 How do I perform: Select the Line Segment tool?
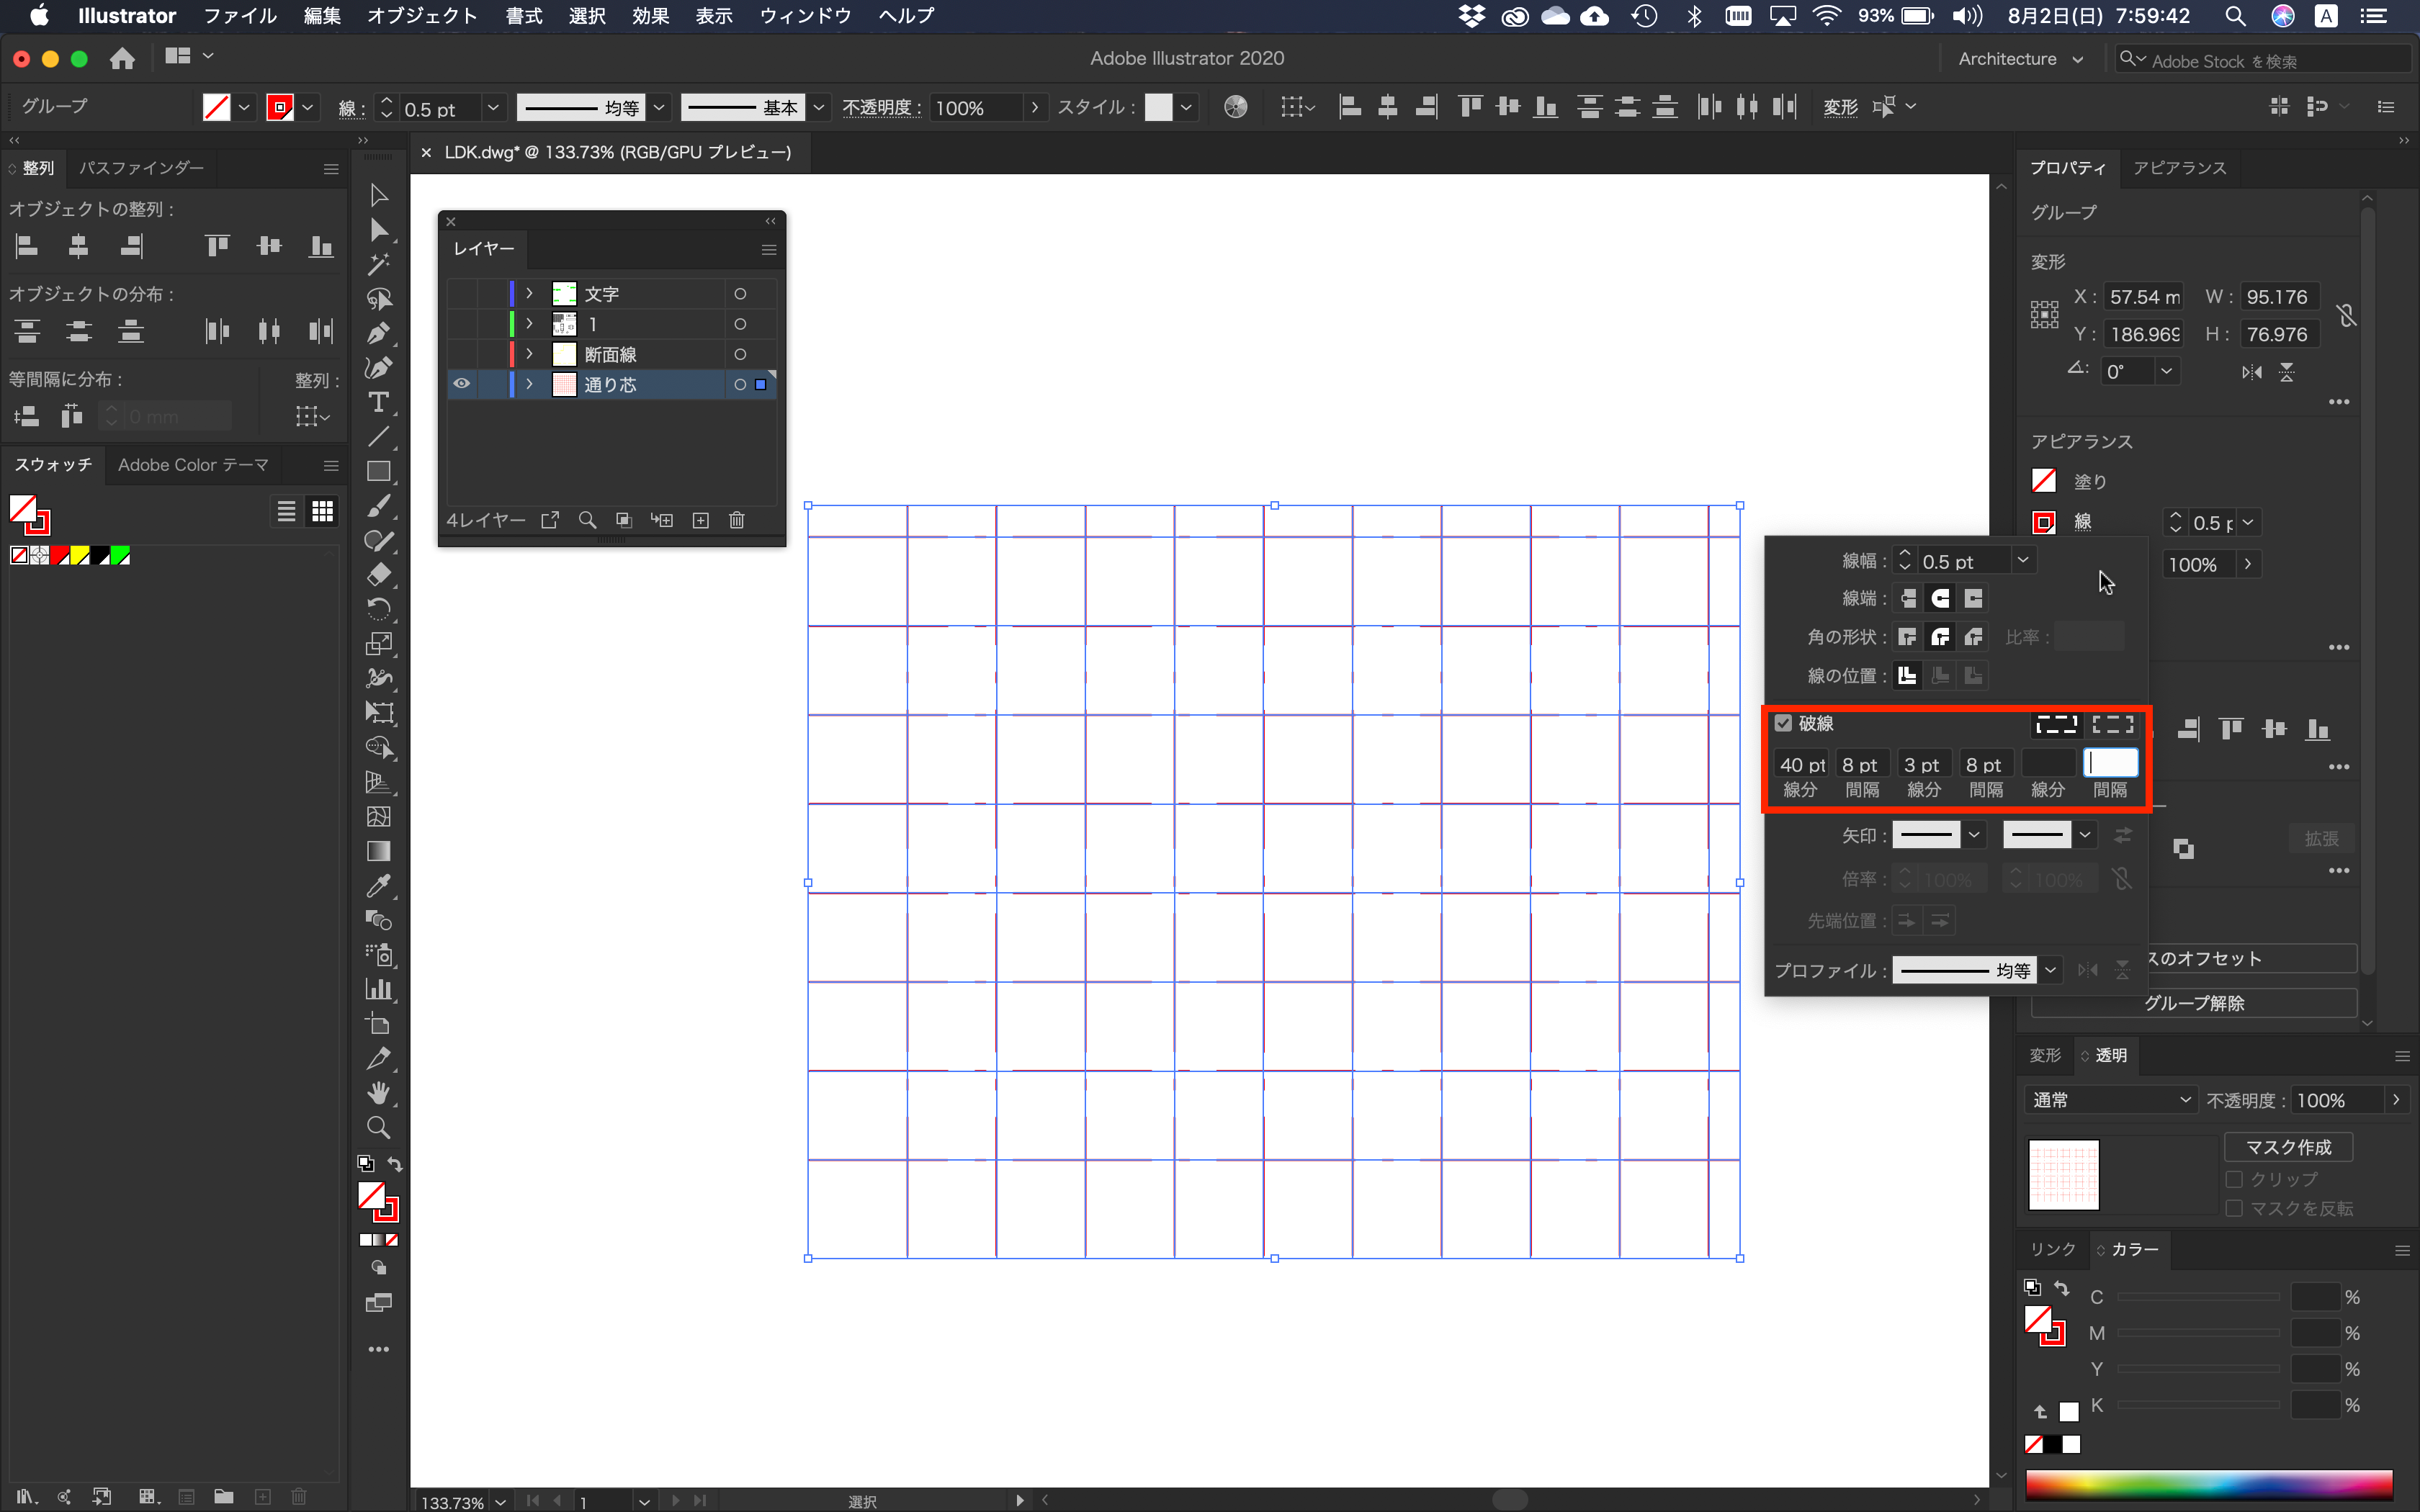tap(378, 437)
